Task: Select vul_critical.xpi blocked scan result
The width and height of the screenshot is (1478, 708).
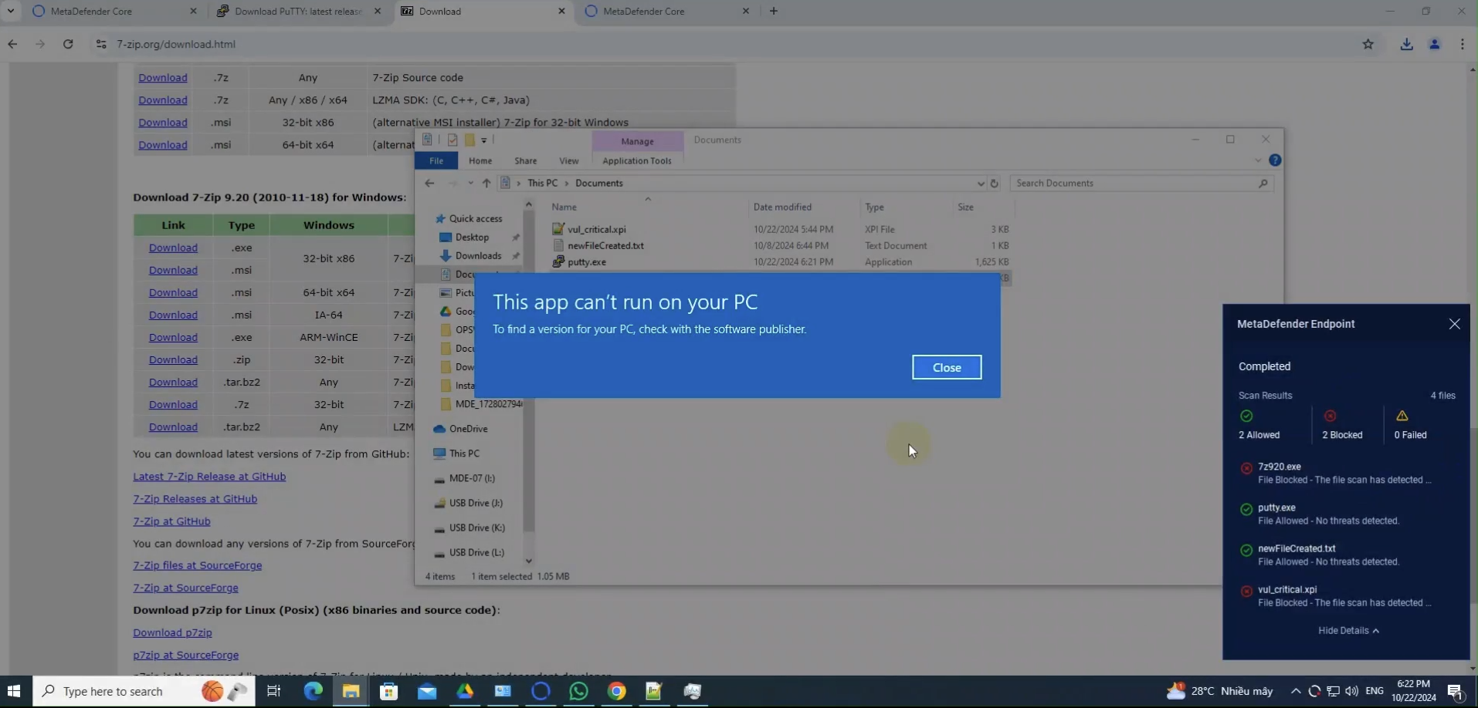Action: tap(1344, 595)
